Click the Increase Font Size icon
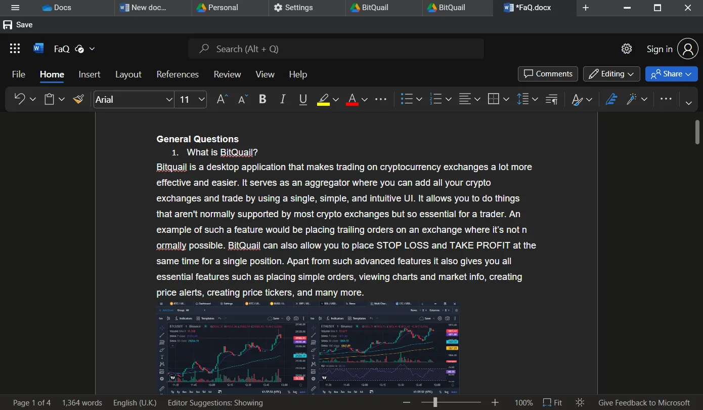 coord(222,100)
